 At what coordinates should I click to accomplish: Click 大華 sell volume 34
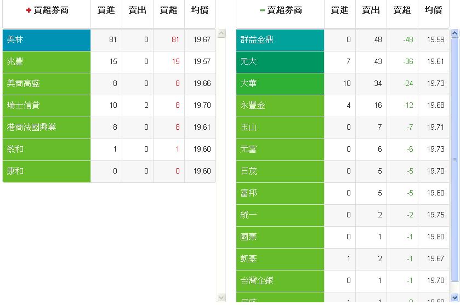tap(378, 83)
